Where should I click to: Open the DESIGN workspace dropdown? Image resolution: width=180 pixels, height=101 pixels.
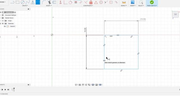[3, 2]
